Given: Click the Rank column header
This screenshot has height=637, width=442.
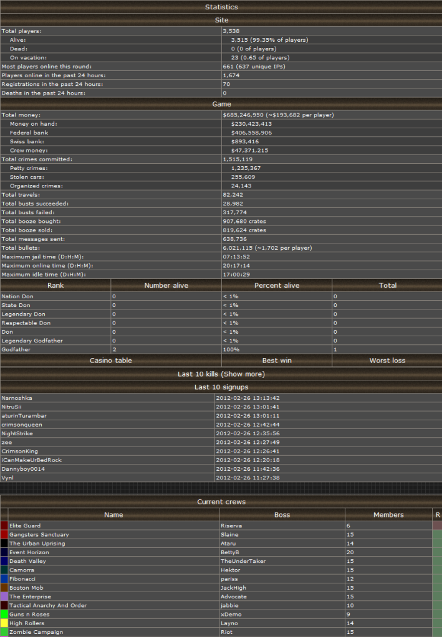Looking at the screenshot, I should coord(55,285).
